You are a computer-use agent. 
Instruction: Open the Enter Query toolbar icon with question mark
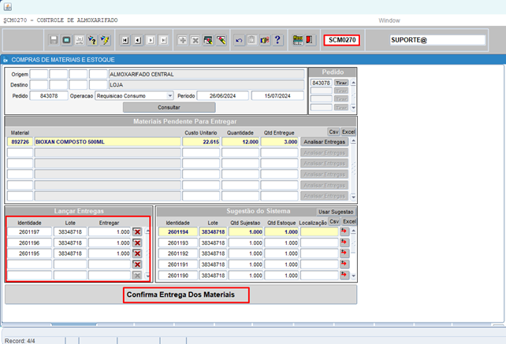click(x=92, y=40)
